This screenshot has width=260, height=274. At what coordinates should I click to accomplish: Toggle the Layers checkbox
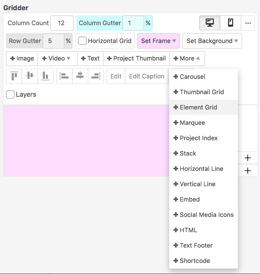[x=10, y=95]
